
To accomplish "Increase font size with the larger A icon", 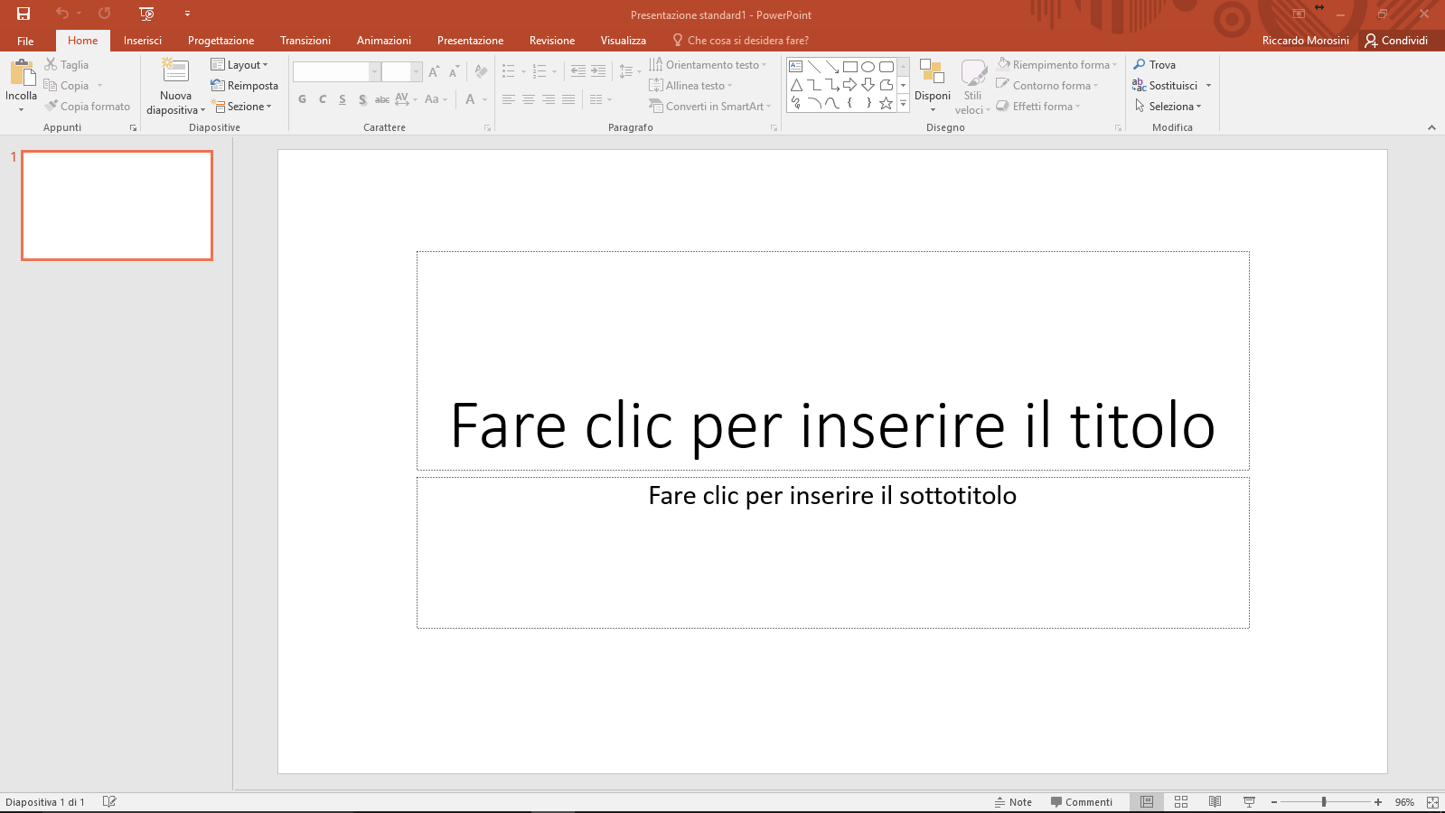I will (434, 71).
